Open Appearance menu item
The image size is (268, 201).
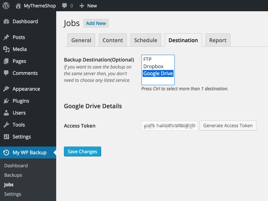(x=26, y=89)
